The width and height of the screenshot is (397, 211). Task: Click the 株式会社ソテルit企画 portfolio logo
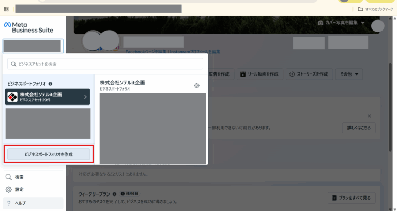12,97
